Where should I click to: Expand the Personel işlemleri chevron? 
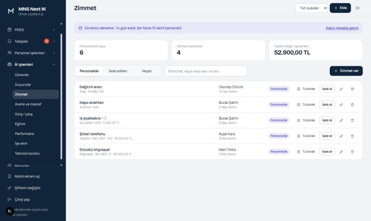coord(54,53)
